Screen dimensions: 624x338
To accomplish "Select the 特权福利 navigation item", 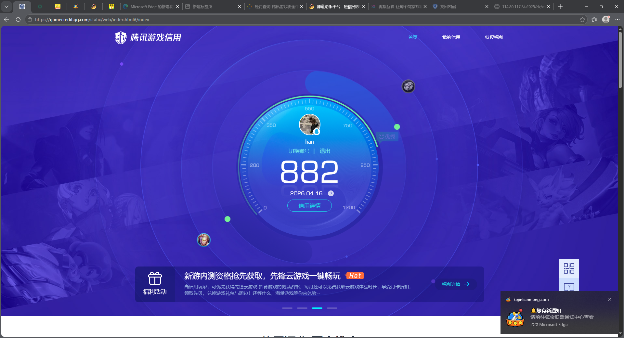I will [x=494, y=37].
